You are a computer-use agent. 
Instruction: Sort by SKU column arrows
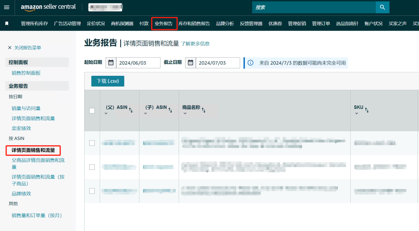pos(367,110)
